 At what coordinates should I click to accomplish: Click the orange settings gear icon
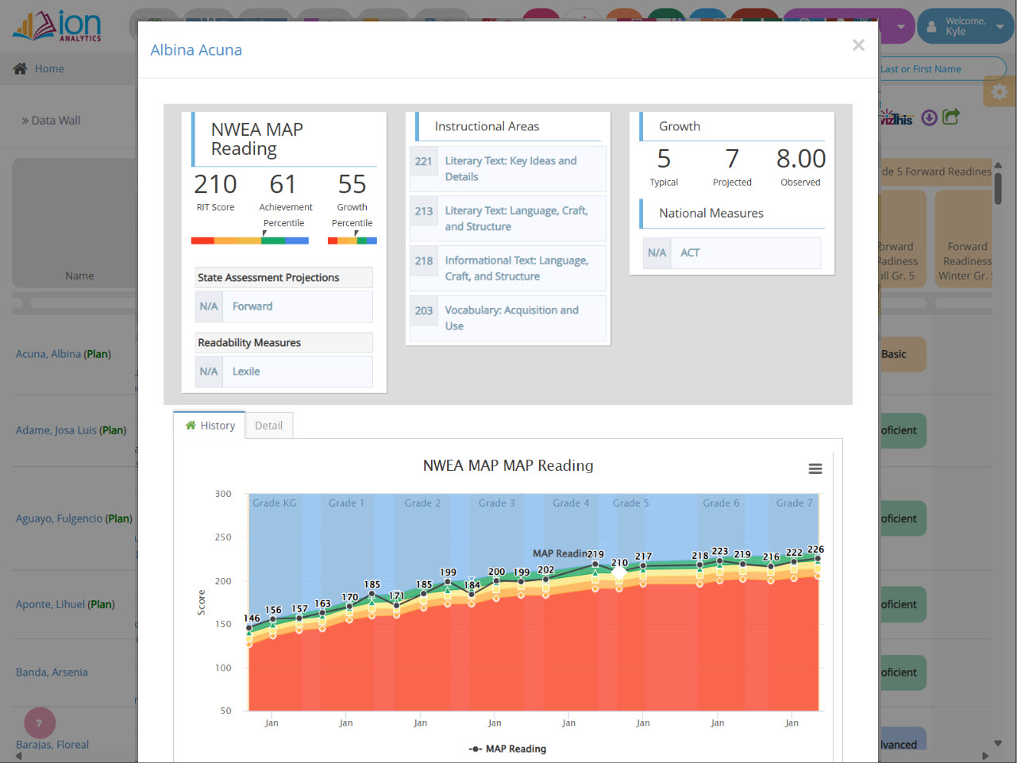tap(1000, 91)
